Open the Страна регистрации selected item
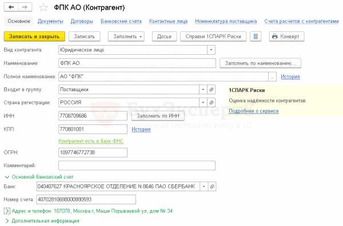The width and height of the screenshot is (343, 226). pyautogui.click(x=212, y=102)
